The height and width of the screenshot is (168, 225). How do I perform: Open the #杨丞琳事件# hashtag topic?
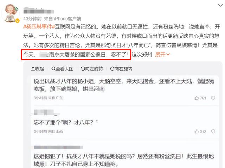click(39, 26)
